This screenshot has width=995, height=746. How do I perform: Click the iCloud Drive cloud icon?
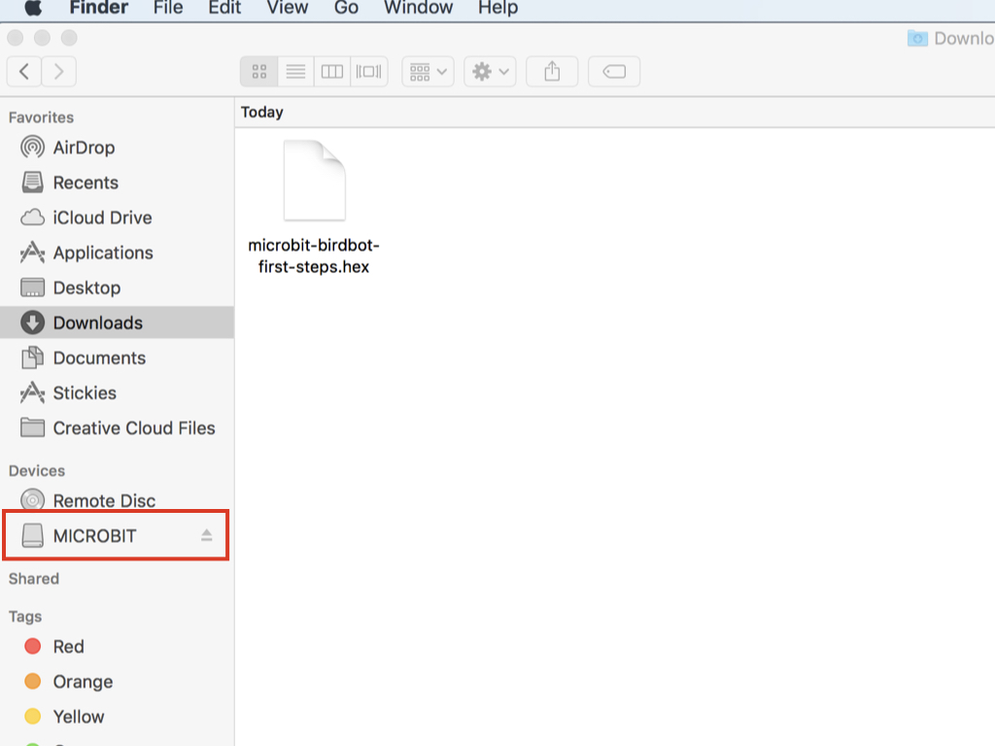tap(32, 218)
